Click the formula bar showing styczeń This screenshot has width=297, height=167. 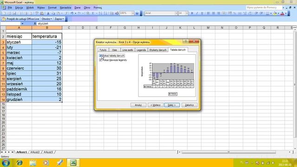coord(165,24)
